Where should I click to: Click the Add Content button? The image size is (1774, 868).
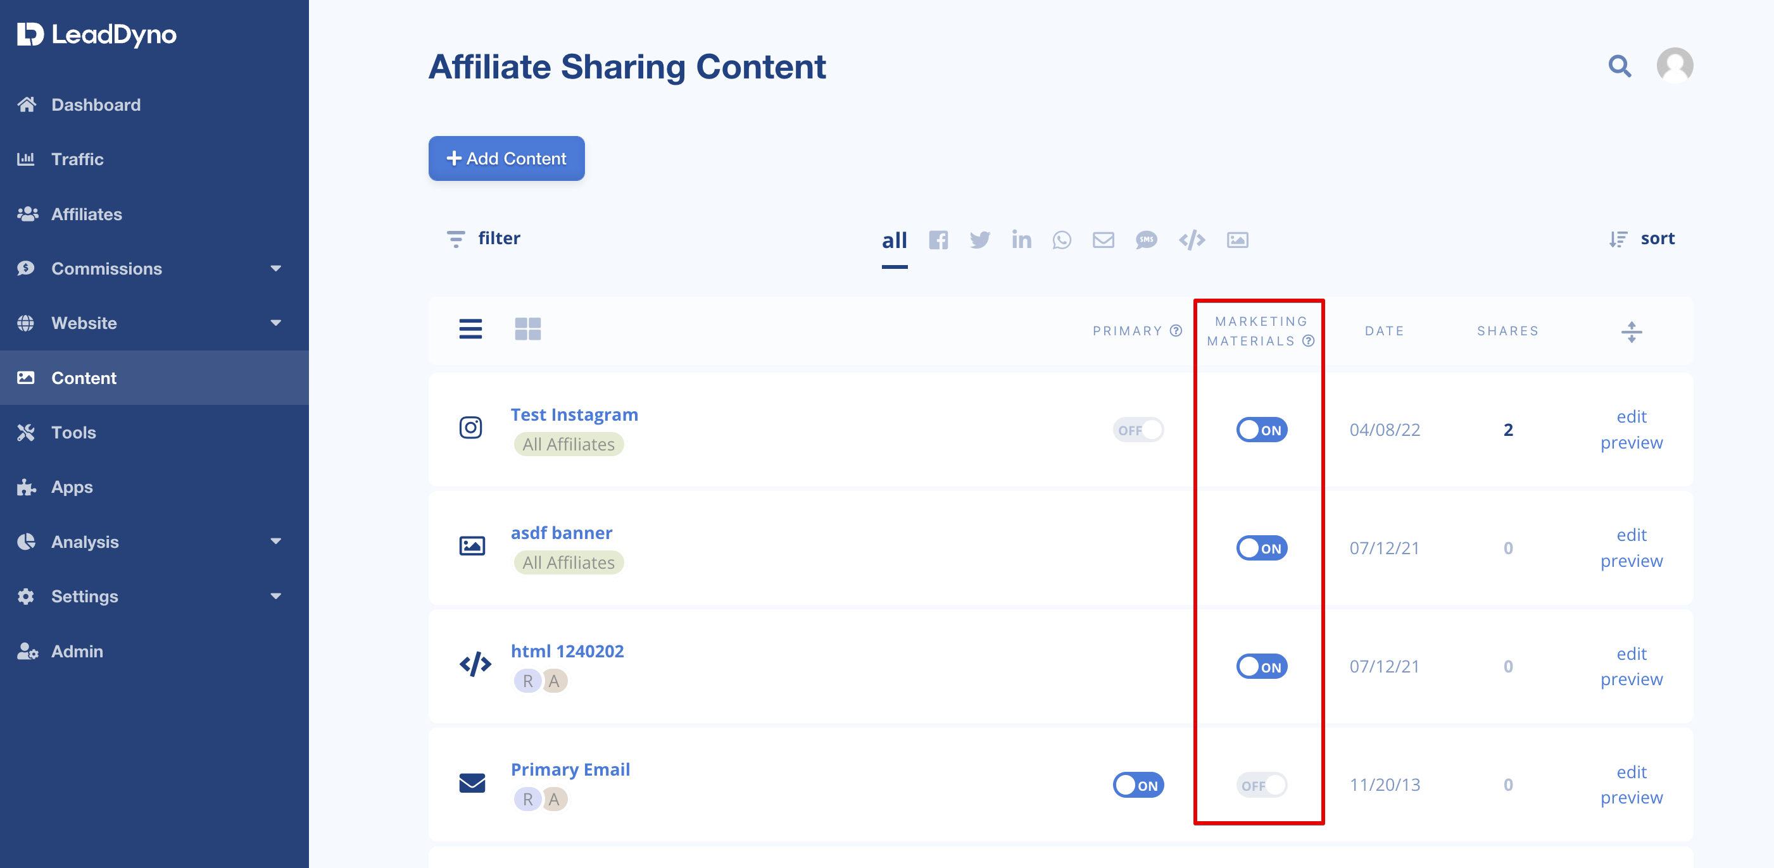(x=506, y=158)
